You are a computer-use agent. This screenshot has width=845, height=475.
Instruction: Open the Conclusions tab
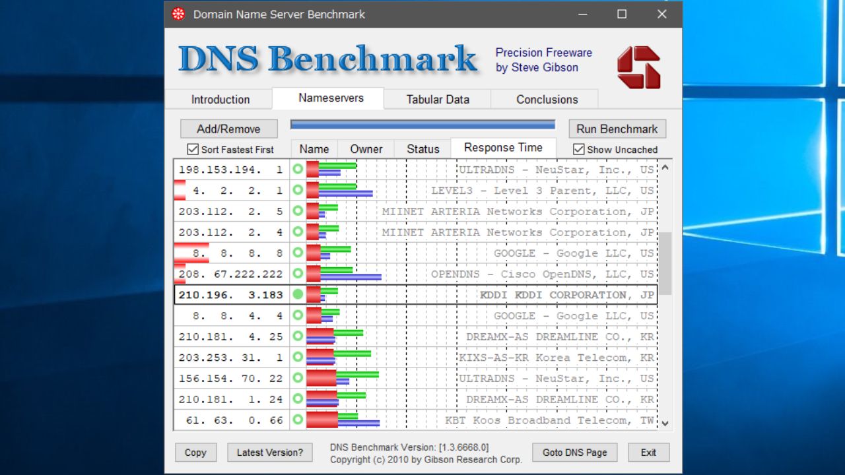pos(547,100)
